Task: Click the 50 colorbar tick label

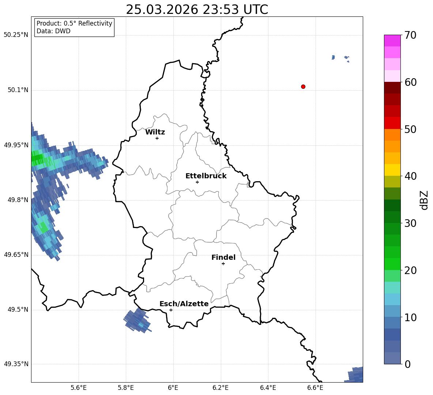Action: [x=410, y=129]
